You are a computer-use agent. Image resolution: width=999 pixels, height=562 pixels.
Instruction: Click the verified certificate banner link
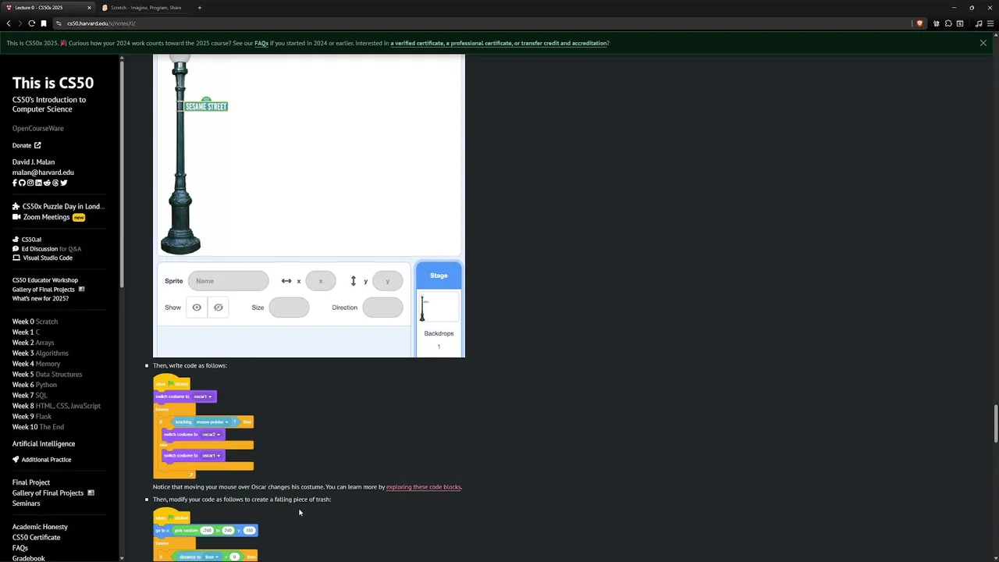click(x=499, y=43)
